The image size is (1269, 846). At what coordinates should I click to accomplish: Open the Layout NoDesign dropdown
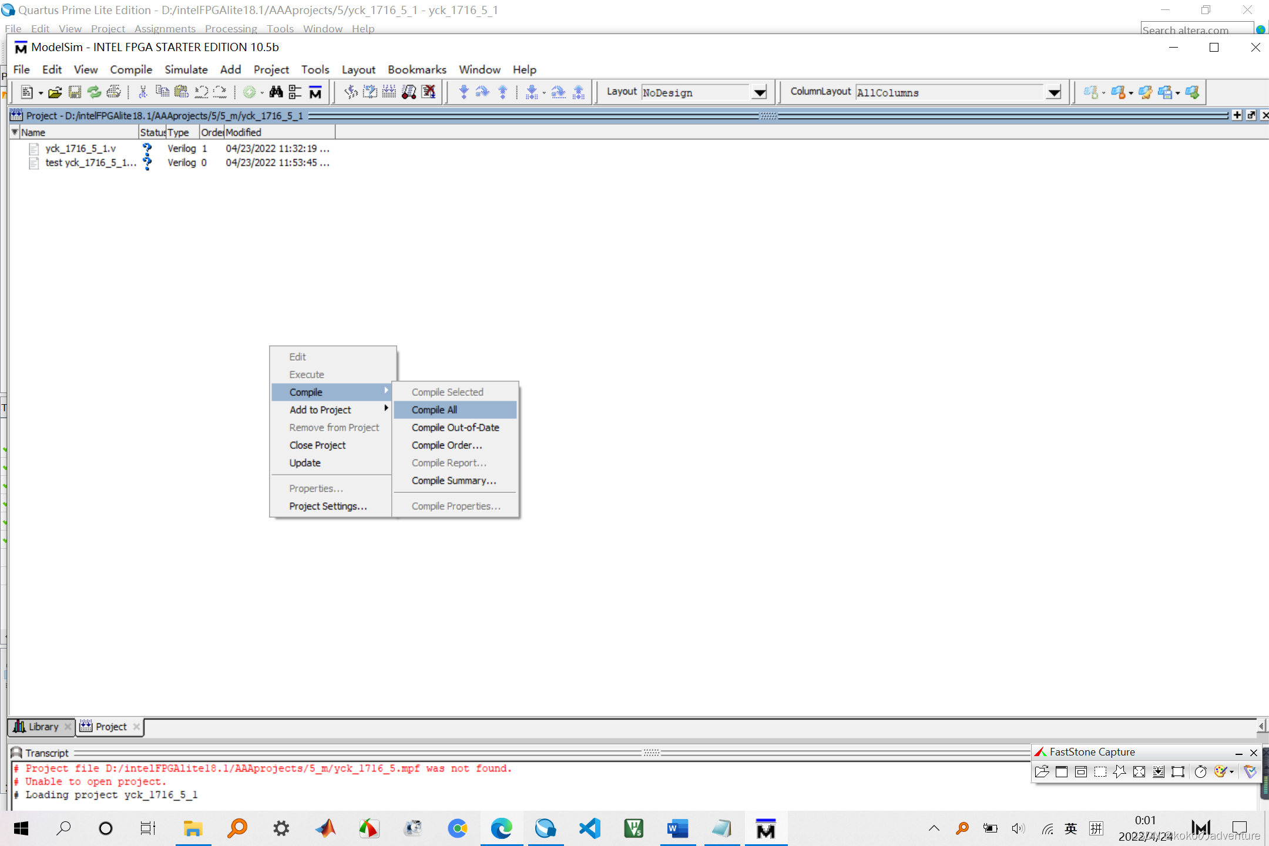(x=760, y=92)
